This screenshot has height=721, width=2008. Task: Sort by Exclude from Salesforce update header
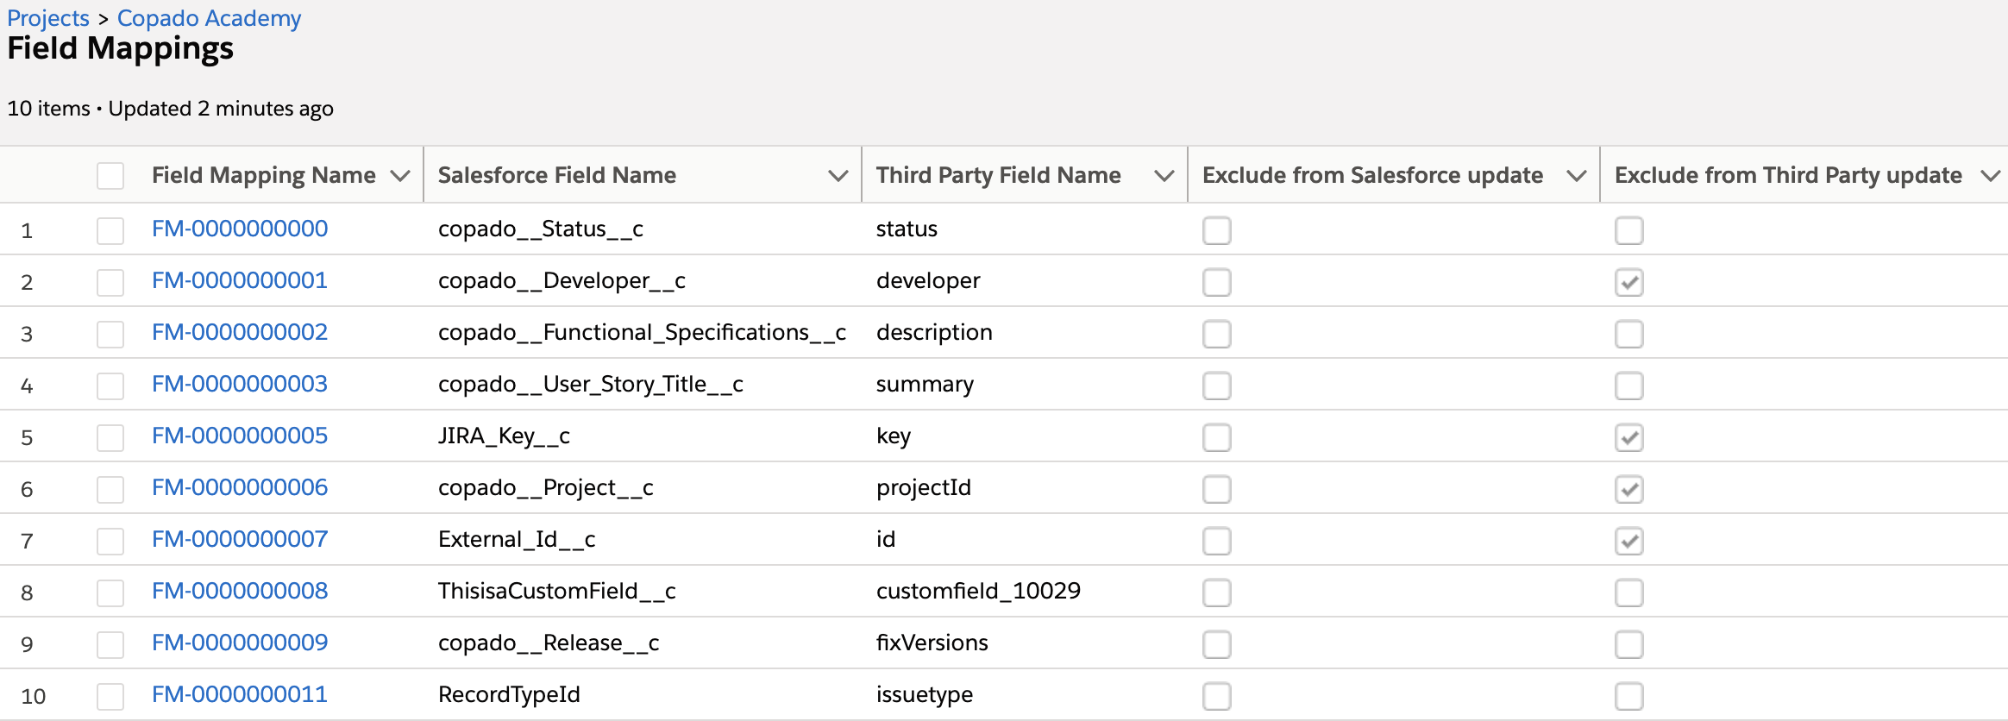(1372, 175)
